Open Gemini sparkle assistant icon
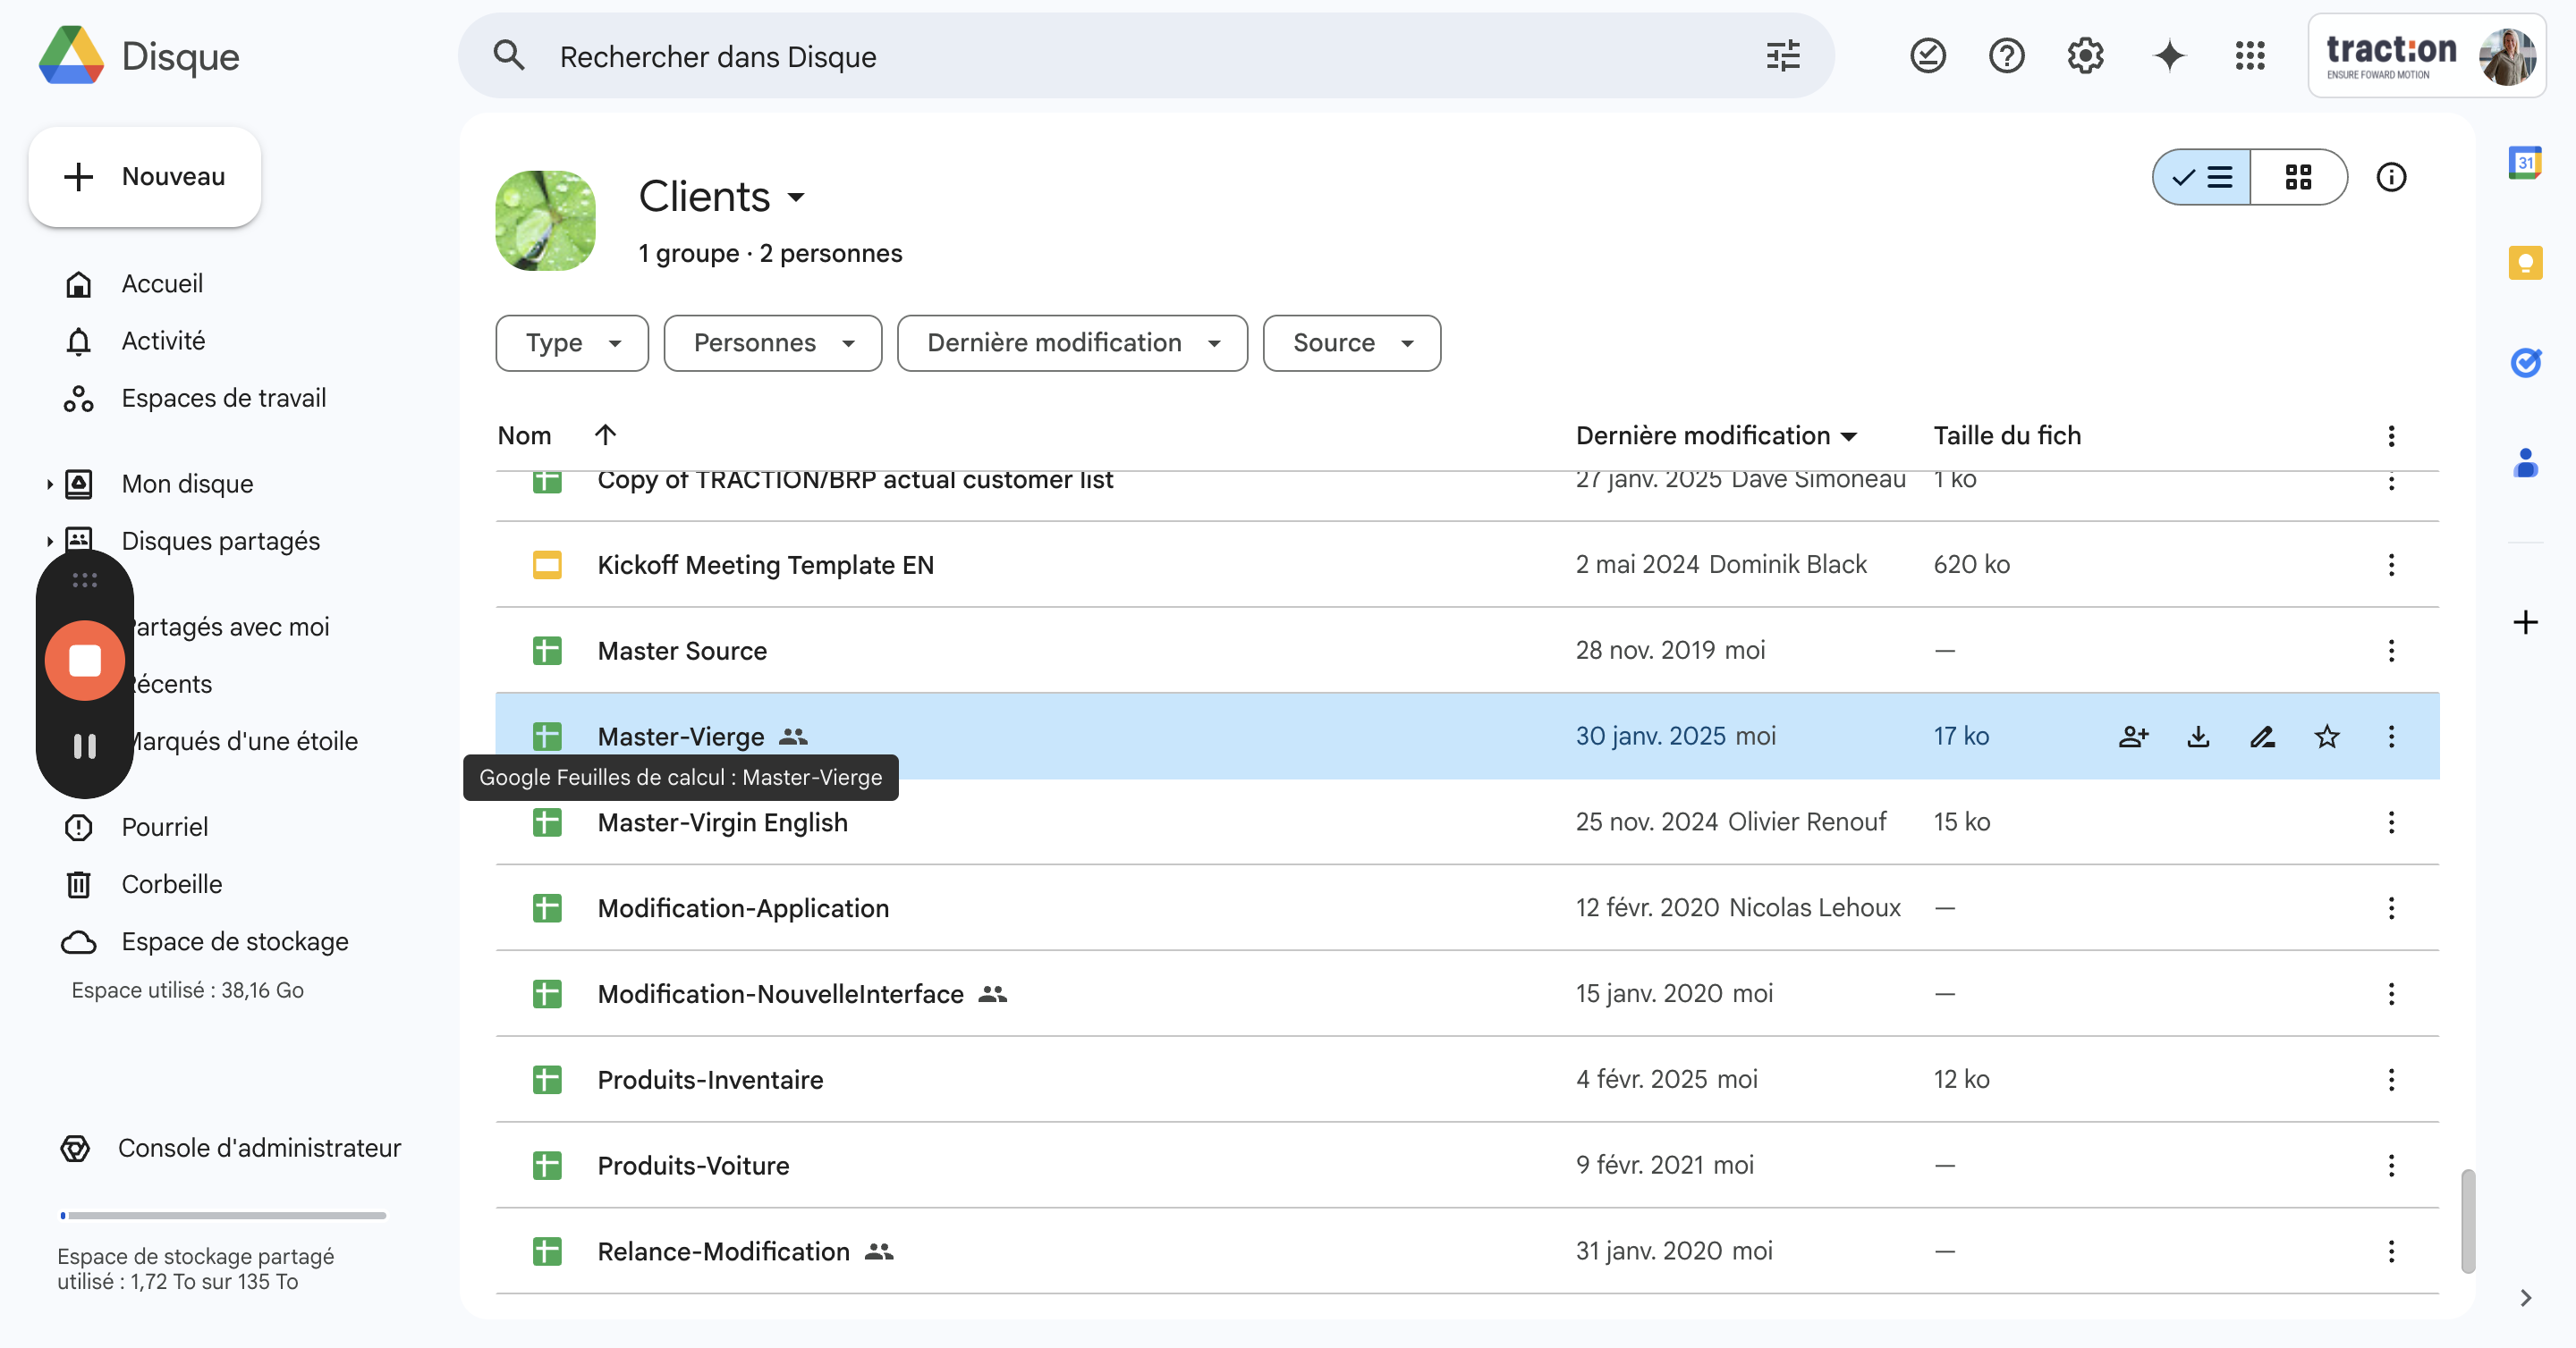The image size is (2576, 1348). (x=2169, y=56)
